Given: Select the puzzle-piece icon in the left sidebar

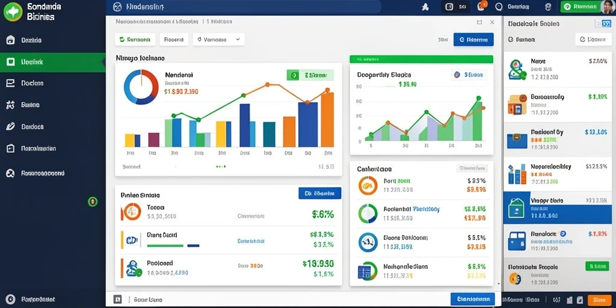Looking at the screenshot, I should (x=11, y=105).
